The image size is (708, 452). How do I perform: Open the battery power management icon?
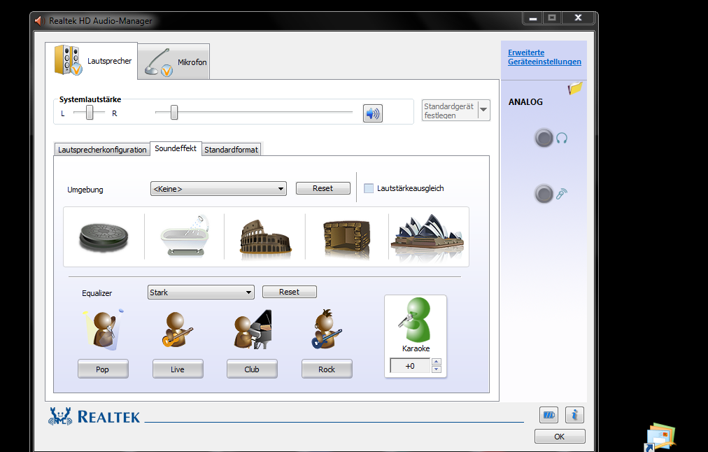[x=548, y=414]
